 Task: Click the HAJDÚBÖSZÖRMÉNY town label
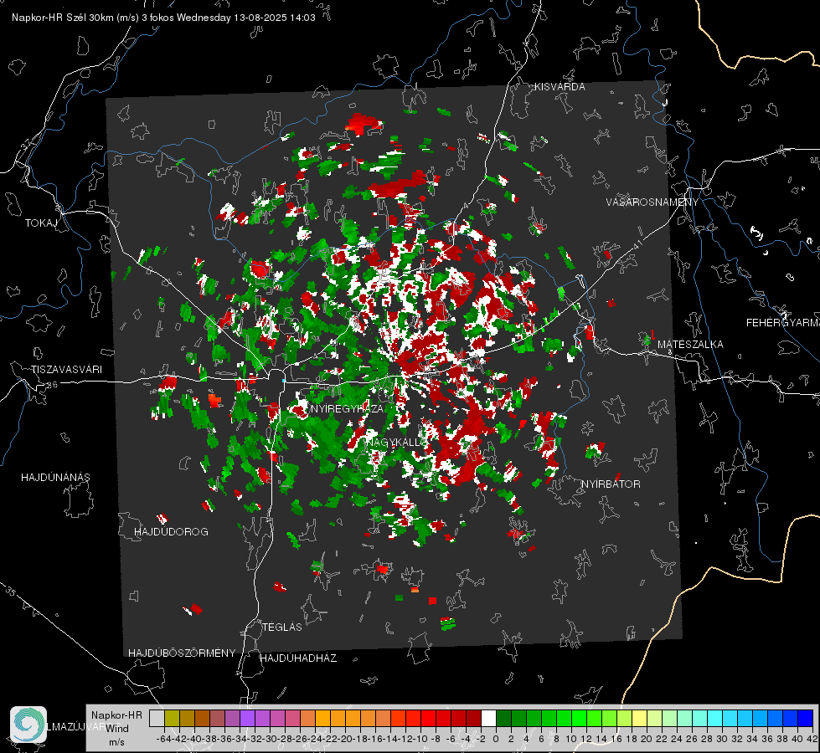click(182, 653)
